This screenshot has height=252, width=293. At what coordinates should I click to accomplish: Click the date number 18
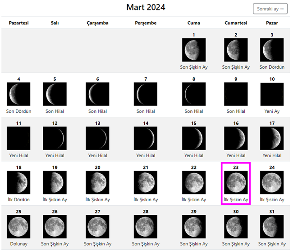18,168
